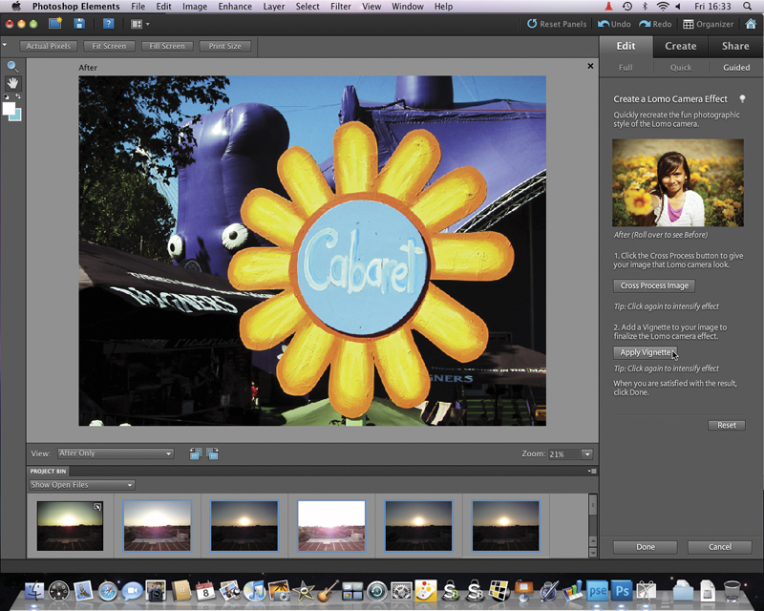This screenshot has height=611, width=764.
Task: Expand the arrange documents dropdown arrow
Action: tap(148, 24)
